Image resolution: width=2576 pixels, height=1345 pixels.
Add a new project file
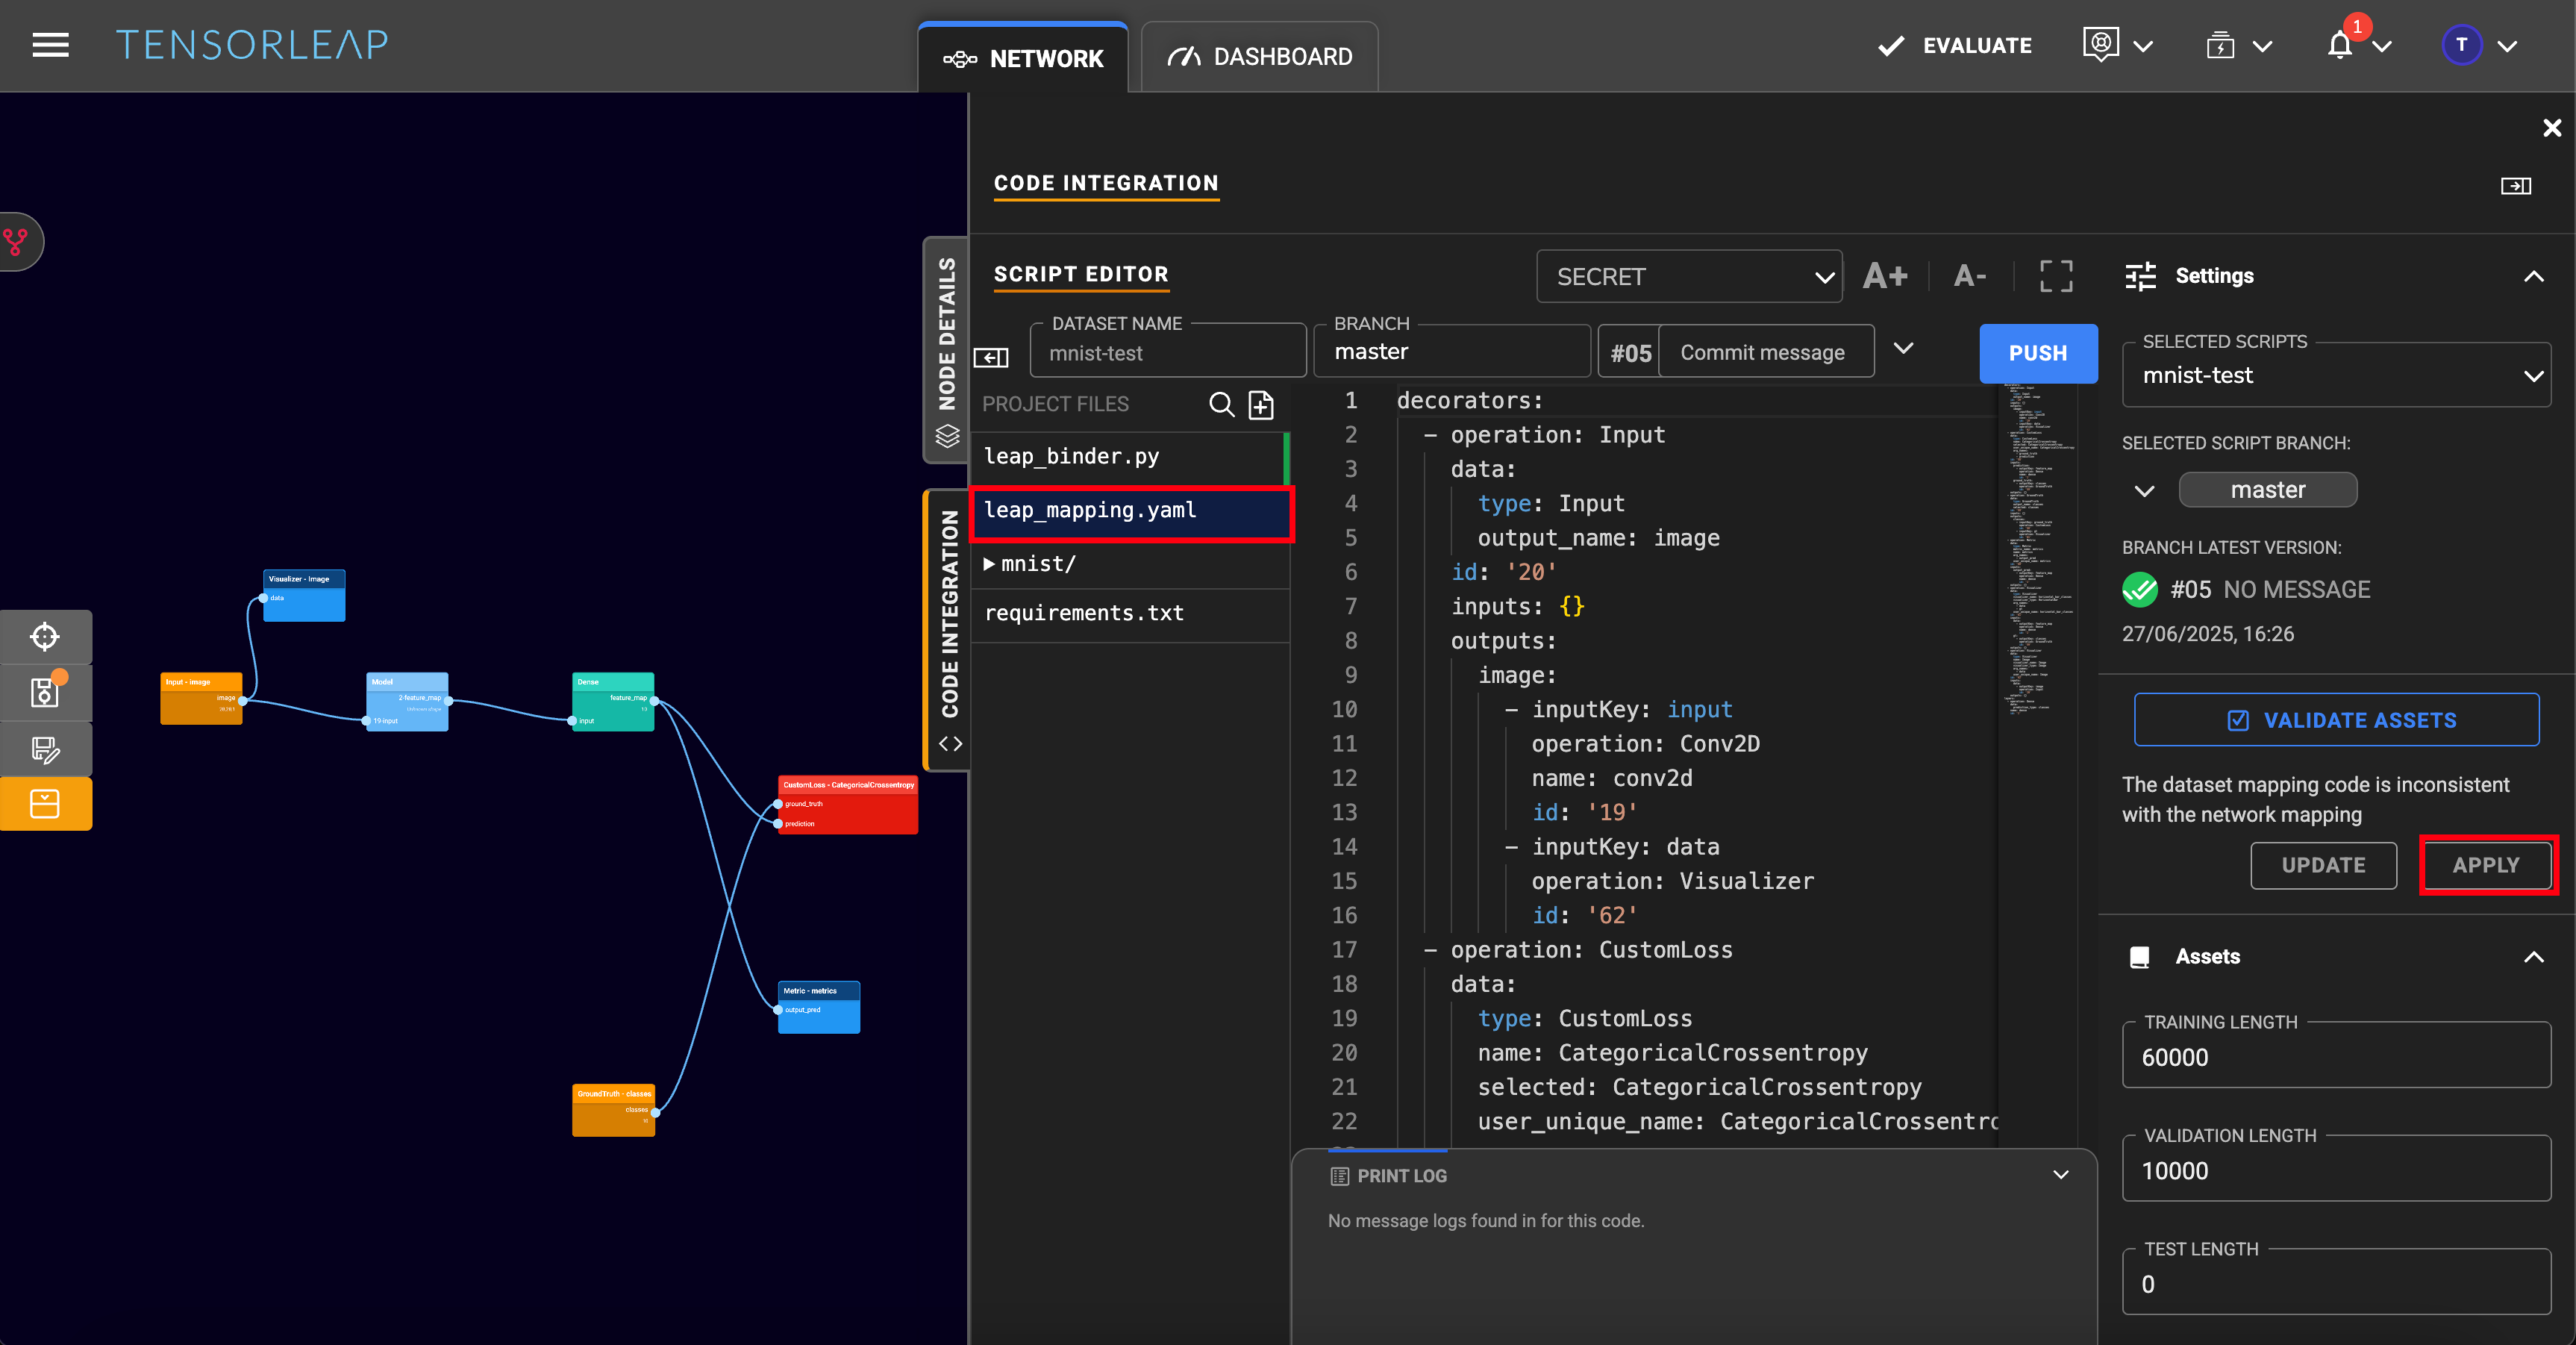point(1261,404)
